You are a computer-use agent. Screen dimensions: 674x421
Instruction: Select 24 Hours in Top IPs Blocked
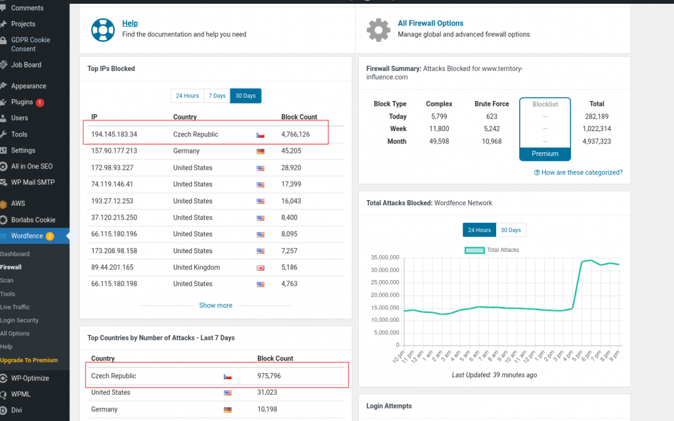pos(187,96)
